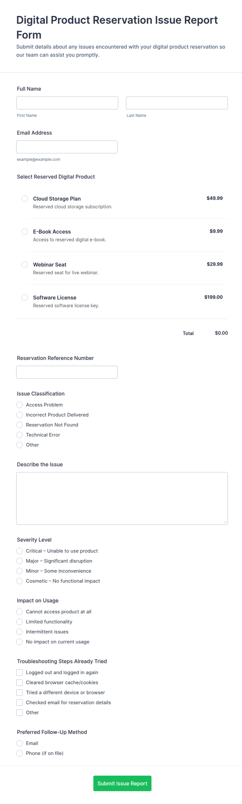The height and width of the screenshot is (804, 242).
Task: Select the Cloud Storage Plan product
Action: (25, 199)
